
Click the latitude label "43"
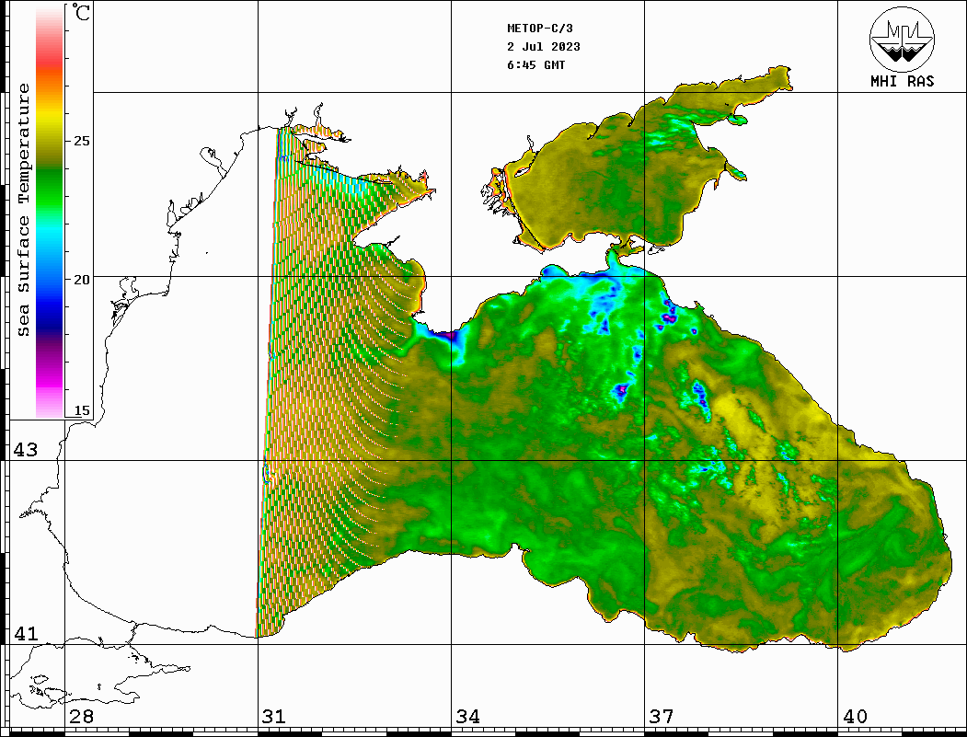(26, 450)
